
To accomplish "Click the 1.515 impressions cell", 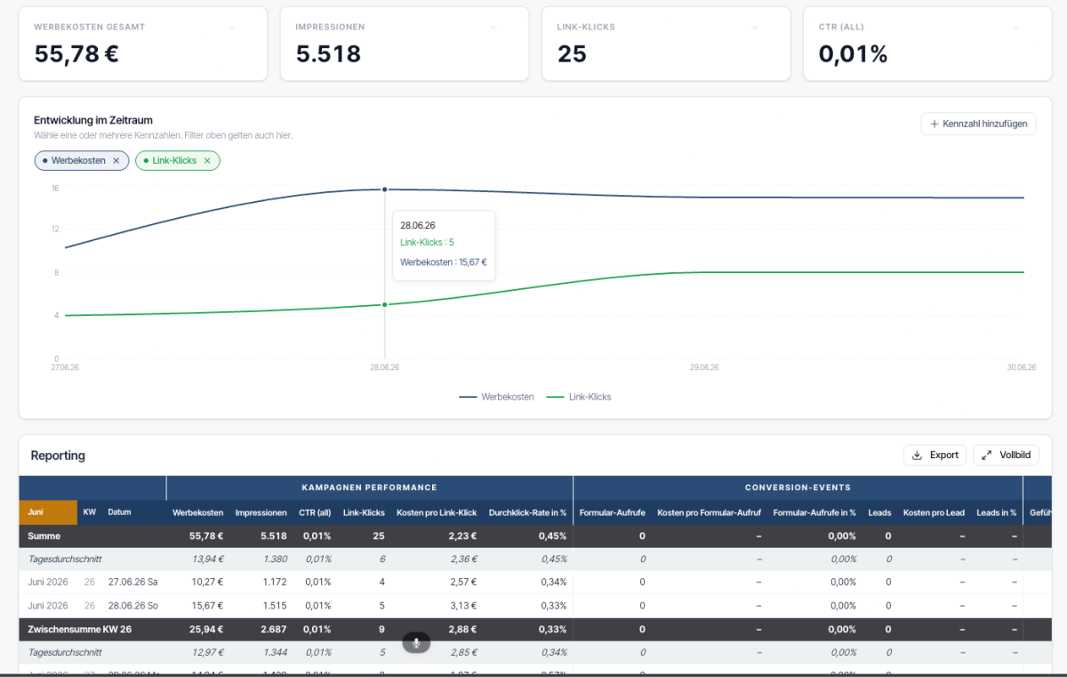I will (274, 605).
